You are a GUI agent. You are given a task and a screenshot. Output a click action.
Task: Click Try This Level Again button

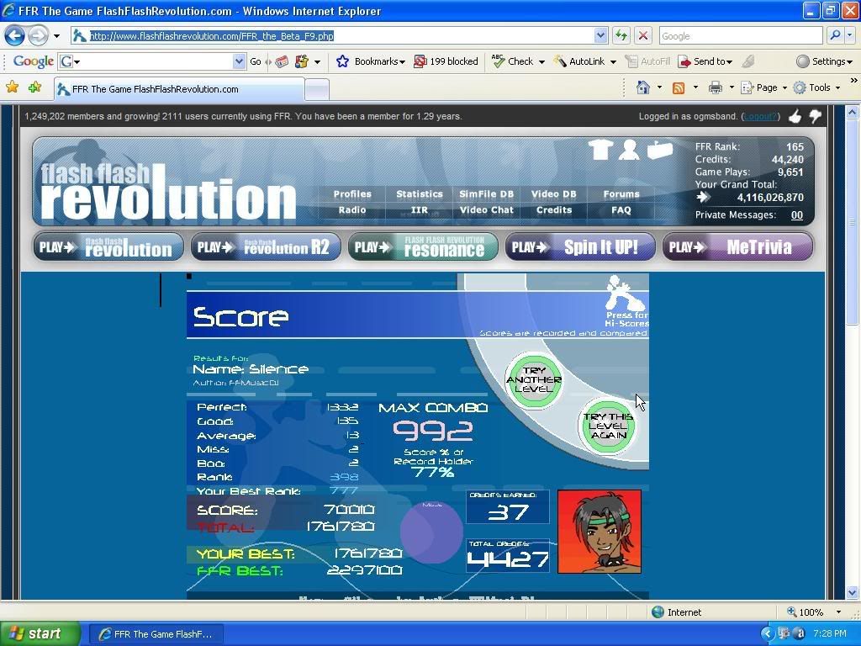tap(608, 426)
